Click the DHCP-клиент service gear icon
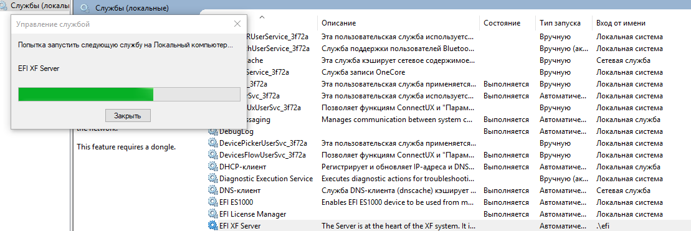This screenshot has width=691, height=231. point(213,166)
